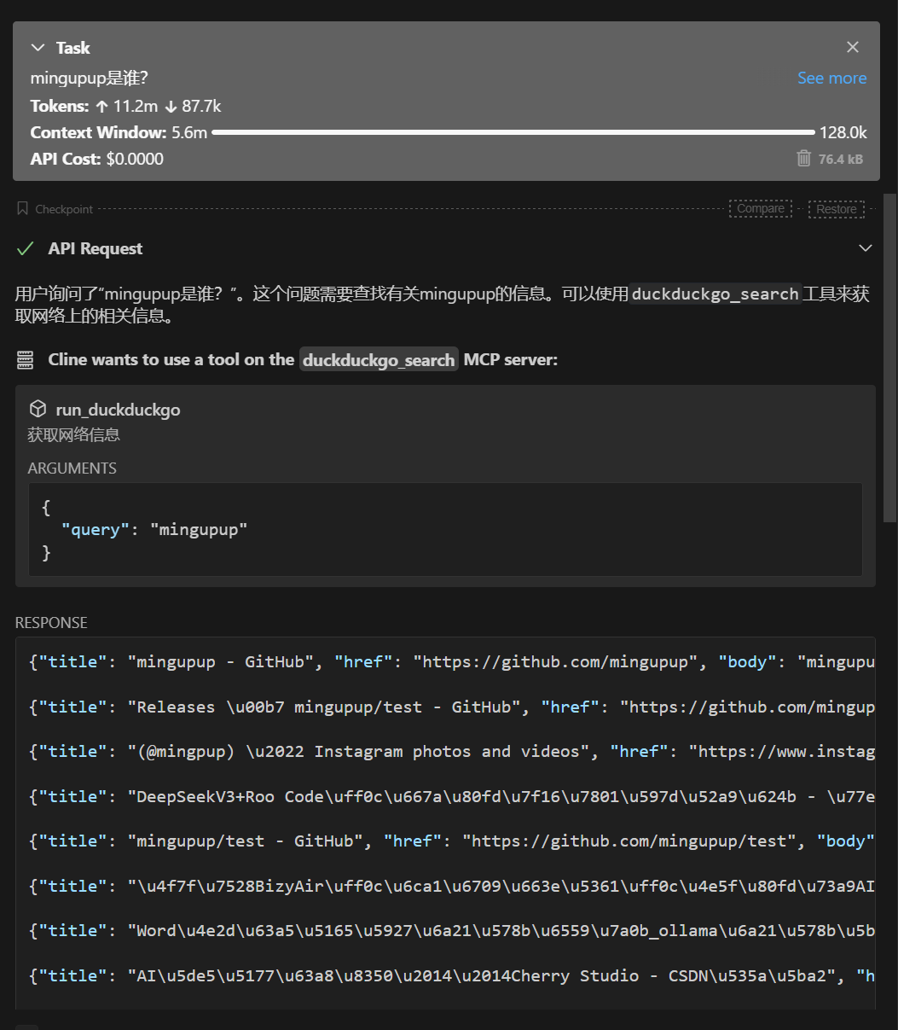This screenshot has width=898, height=1030.
Task: Click the RESPONSE label
Action: [x=51, y=623]
